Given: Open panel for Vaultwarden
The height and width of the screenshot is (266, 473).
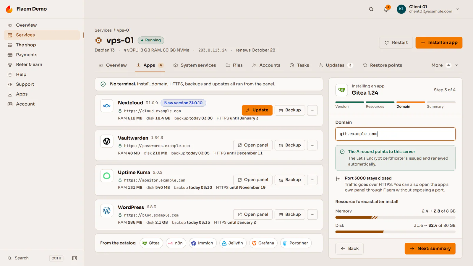Looking at the screenshot, I should (253, 145).
